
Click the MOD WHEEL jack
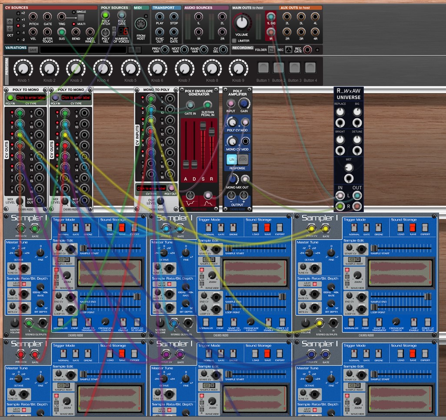[90, 32]
